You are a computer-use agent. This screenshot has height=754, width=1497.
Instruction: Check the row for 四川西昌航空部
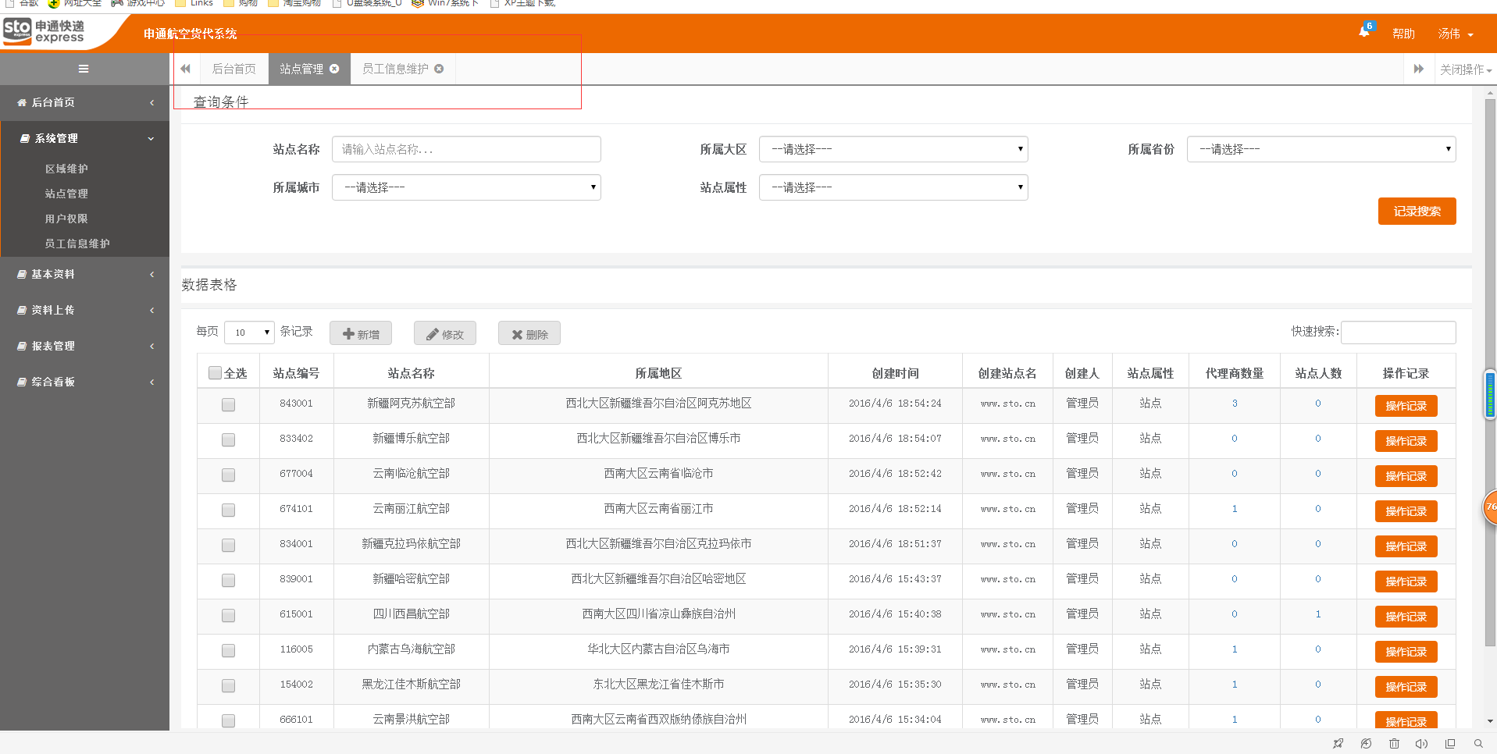pyautogui.click(x=228, y=616)
